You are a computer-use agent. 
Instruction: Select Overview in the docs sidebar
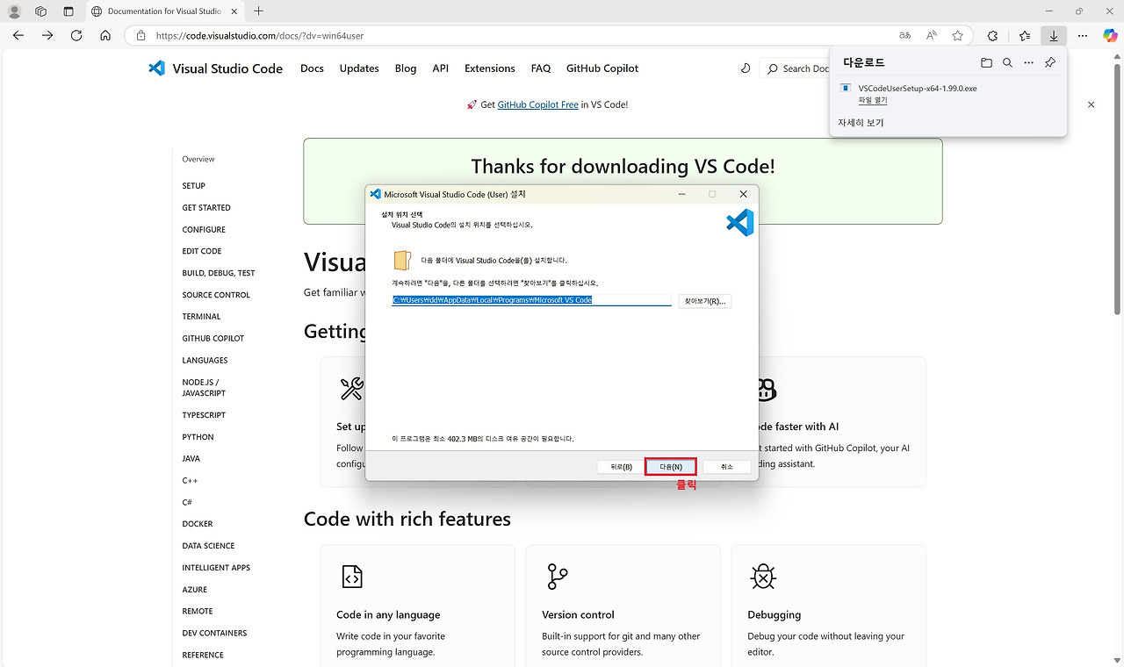198,159
